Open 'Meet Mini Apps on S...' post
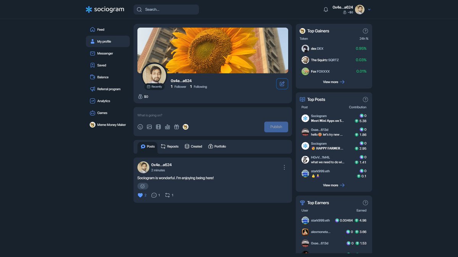This screenshot has height=257, width=458. 334,118
